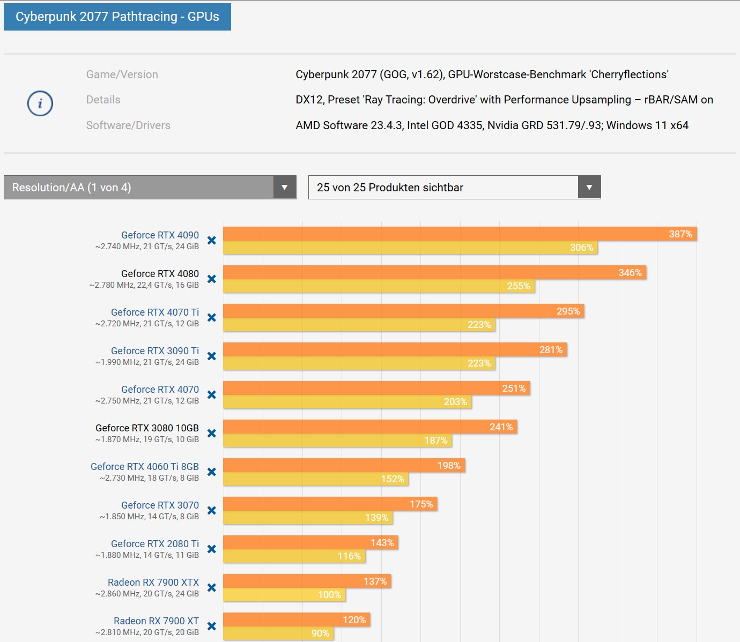The height and width of the screenshot is (642, 740).
Task: Click the text starting 'DX12, Preset'
Action: (x=505, y=100)
